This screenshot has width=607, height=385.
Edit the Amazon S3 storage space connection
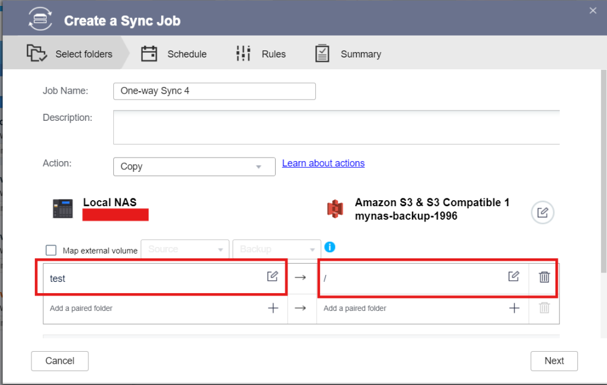[542, 213]
